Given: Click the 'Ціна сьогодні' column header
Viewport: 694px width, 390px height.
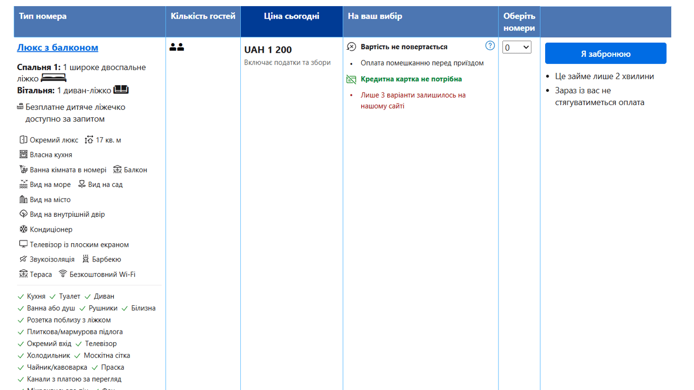Looking at the screenshot, I should point(292,16).
